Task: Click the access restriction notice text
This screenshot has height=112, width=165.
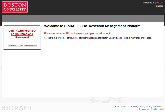Action: click(98, 38)
